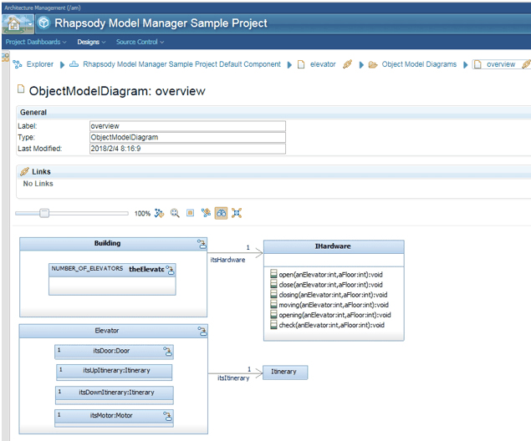Viewport: 531px width, 441px height.
Task: Select the itsUpItinerary:Itinerary part
Action: (115, 372)
